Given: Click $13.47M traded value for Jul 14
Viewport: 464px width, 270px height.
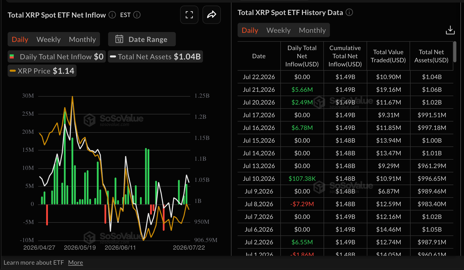Looking at the screenshot, I should [389, 153].
